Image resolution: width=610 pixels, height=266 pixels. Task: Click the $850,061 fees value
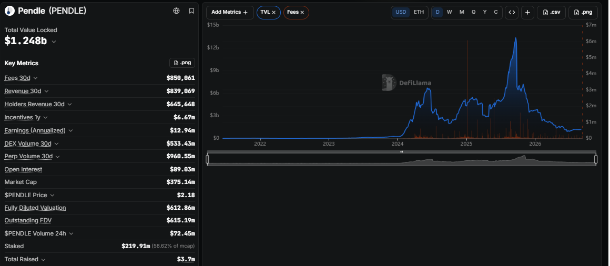pos(180,78)
